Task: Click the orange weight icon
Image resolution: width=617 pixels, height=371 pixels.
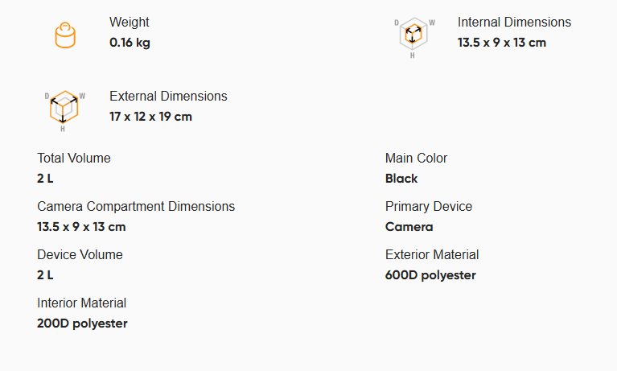Action: click(65, 35)
